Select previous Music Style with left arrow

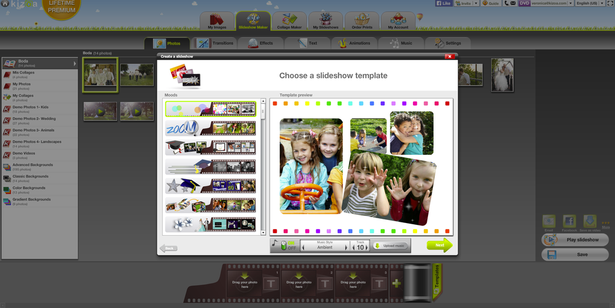coord(303,248)
